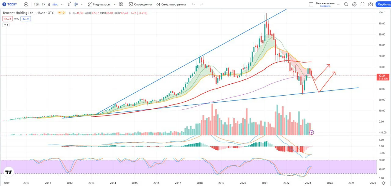
Task: Click the blue 42.24 buy price box
Action: 26,19
